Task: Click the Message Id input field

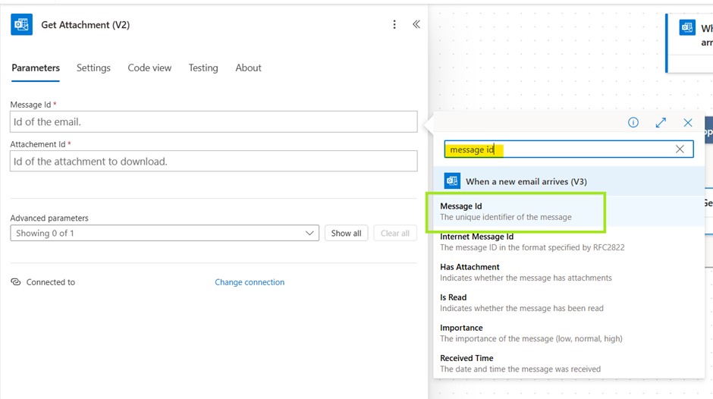Action: click(213, 122)
